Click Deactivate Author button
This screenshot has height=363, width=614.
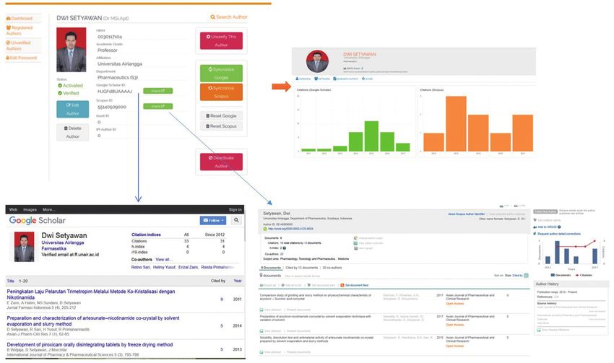[x=221, y=162]
